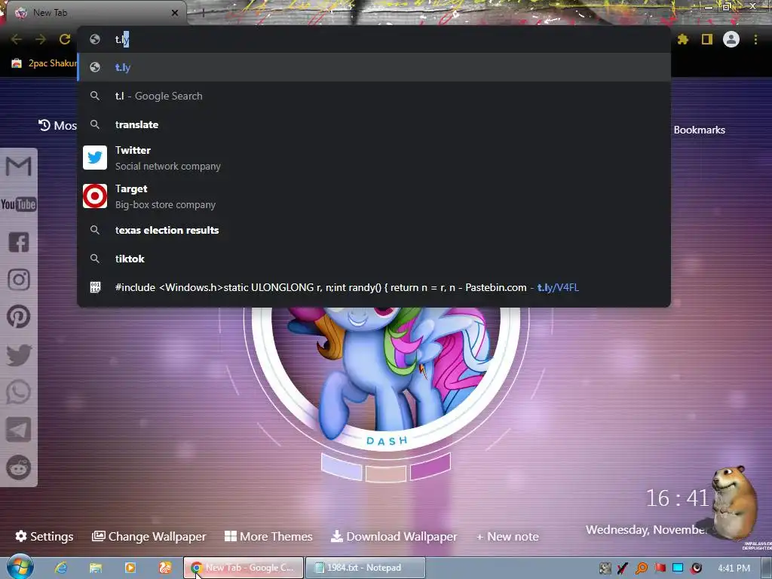Click the orange magnifier tray icon
Screen dimensions: 772x579
click(x=642, y=568)
